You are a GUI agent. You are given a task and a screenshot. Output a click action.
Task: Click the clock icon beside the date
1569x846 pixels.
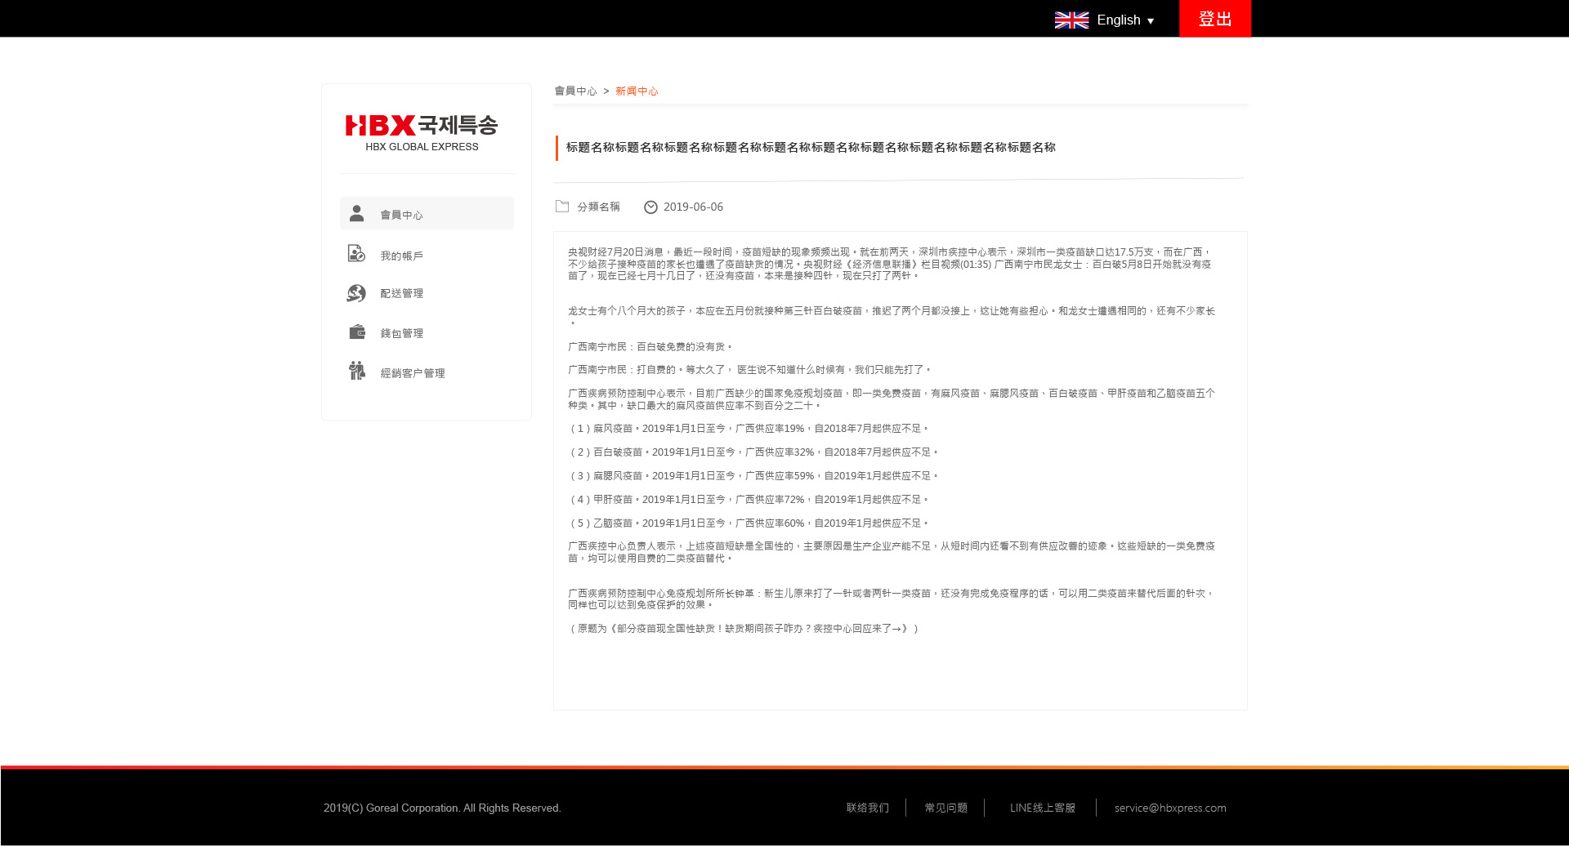pos(650,207)
